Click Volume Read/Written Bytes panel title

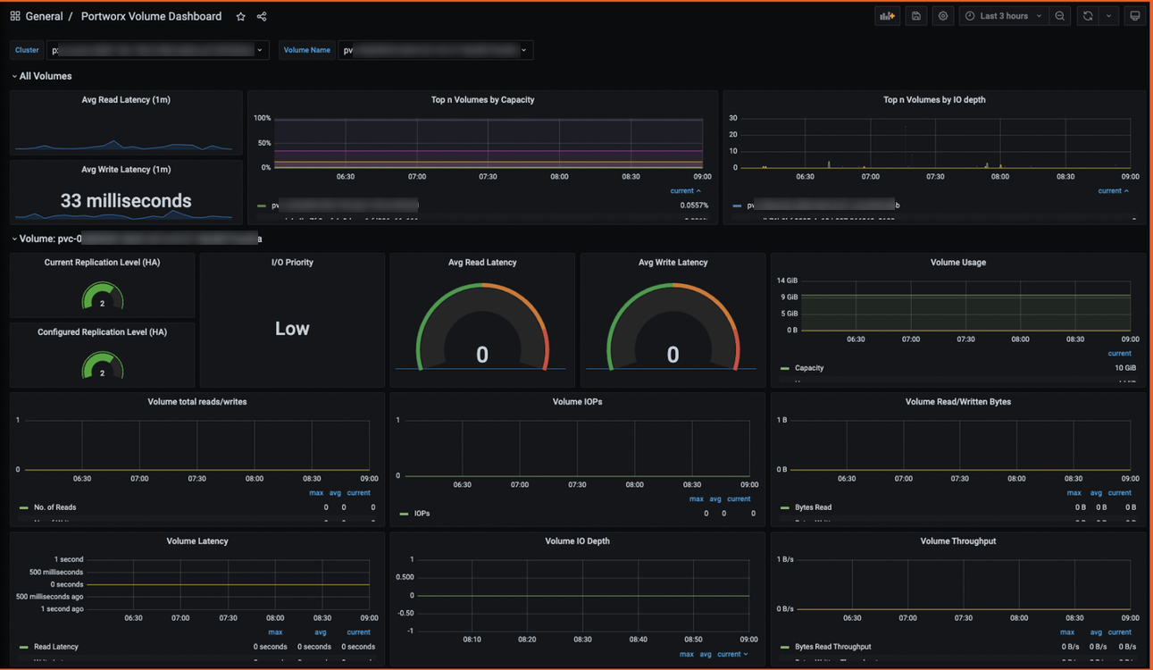click(958, 402)
